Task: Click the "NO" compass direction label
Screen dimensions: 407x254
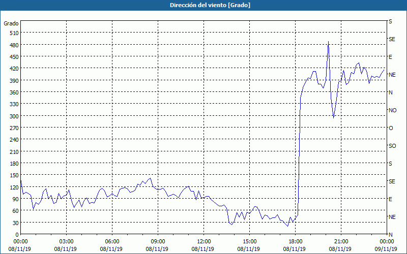Action: [393, 110]
